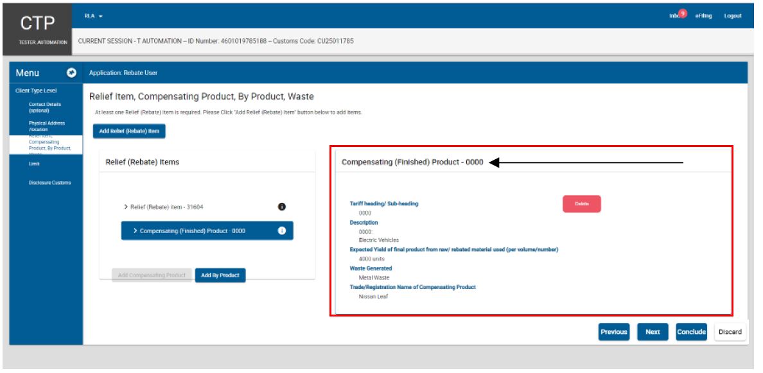Click the CTP logo tile
Viewport: 763px width, 373px height.
pyautogui.click(x=37, y=29)
